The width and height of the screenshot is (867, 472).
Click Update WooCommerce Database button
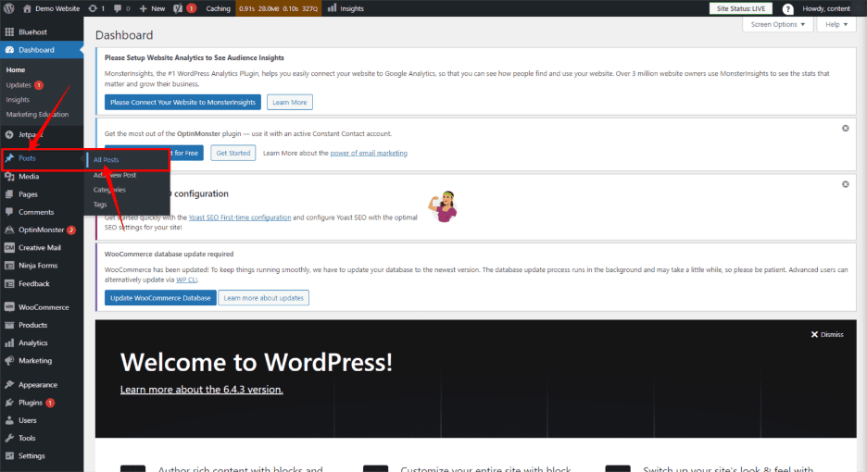[160, 298]
